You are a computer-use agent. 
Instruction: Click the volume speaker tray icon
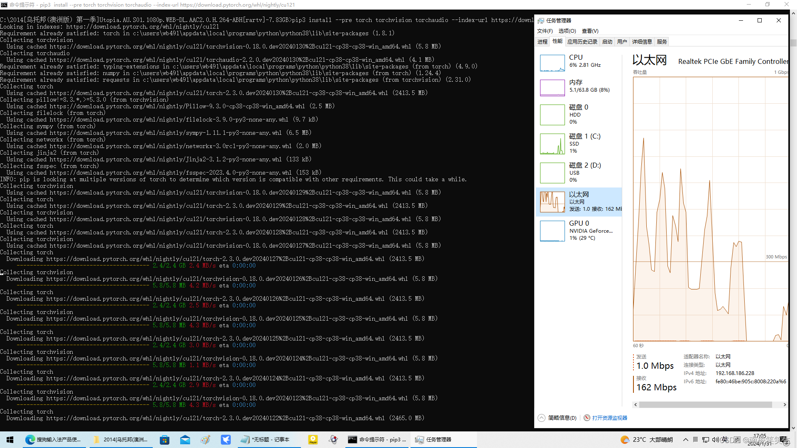click(x=715, y=440)
